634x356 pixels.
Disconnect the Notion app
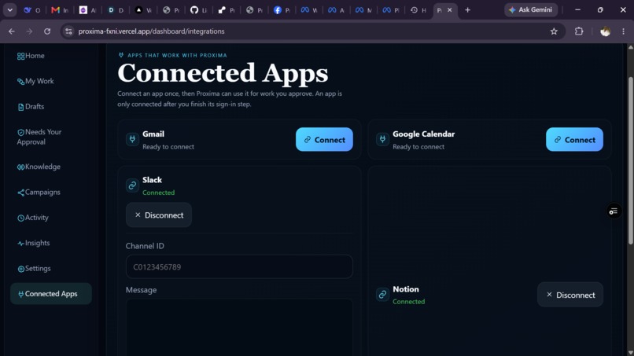(570, 295)
